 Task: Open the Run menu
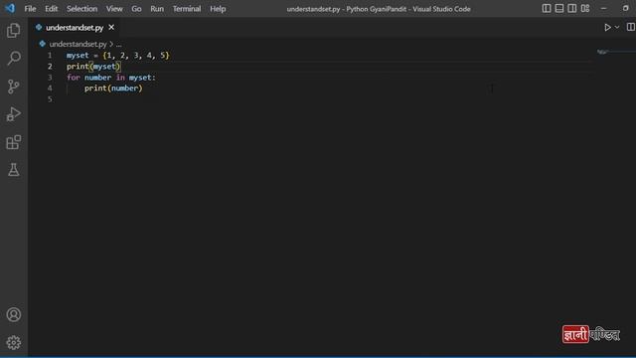pos(157,9)
